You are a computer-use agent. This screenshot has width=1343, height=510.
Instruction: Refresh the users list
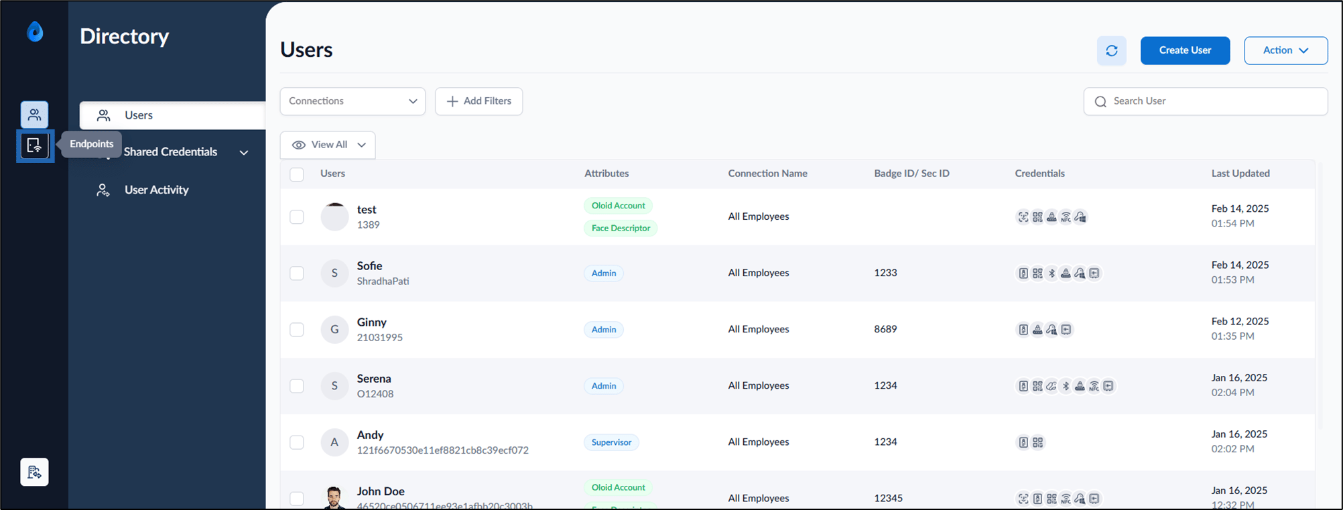1112,51
